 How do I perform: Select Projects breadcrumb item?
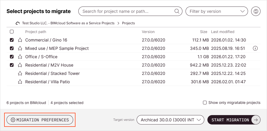(128, 23)
